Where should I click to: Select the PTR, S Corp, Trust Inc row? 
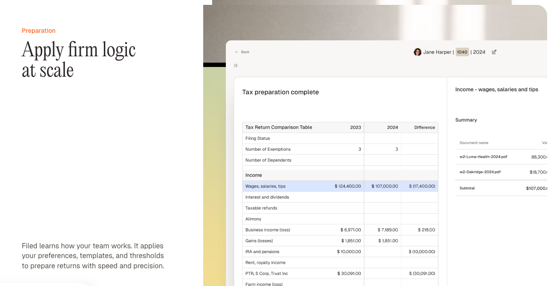[340, 274]
